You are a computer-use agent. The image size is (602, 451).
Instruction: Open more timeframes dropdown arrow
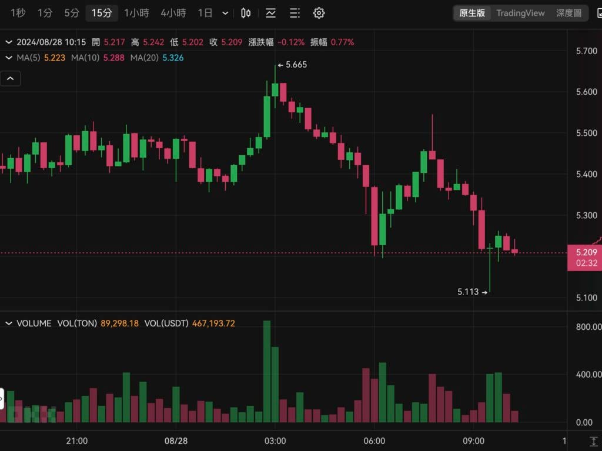[x=225, y=14]
